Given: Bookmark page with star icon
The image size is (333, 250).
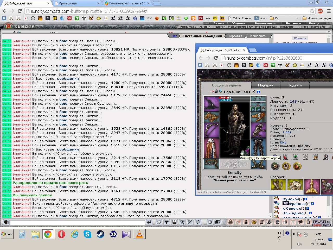Looking at the screenshot, I should point(312,11).
